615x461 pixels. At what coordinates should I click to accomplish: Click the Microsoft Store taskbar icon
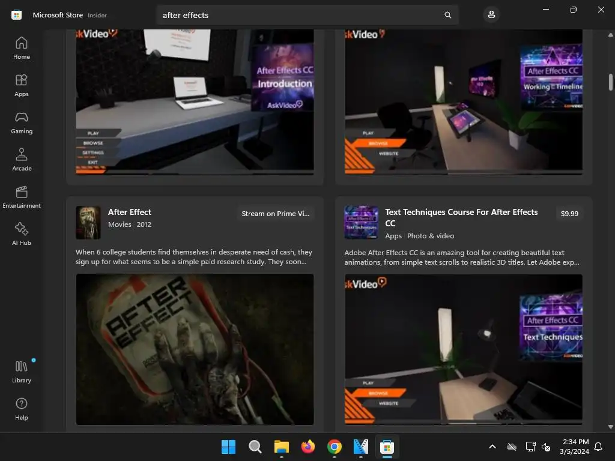point(387,447)
